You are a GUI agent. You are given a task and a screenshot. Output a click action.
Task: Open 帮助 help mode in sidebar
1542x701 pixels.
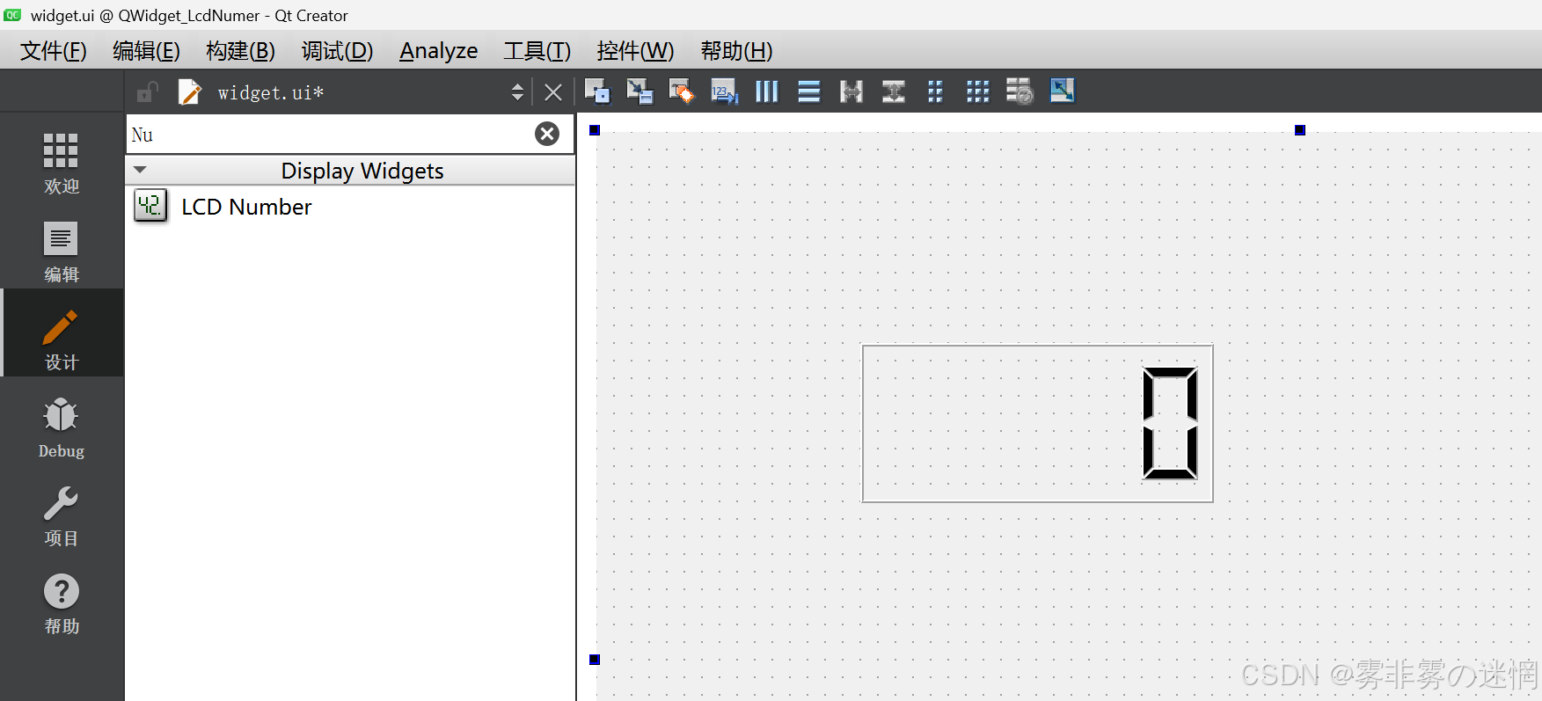62,603
